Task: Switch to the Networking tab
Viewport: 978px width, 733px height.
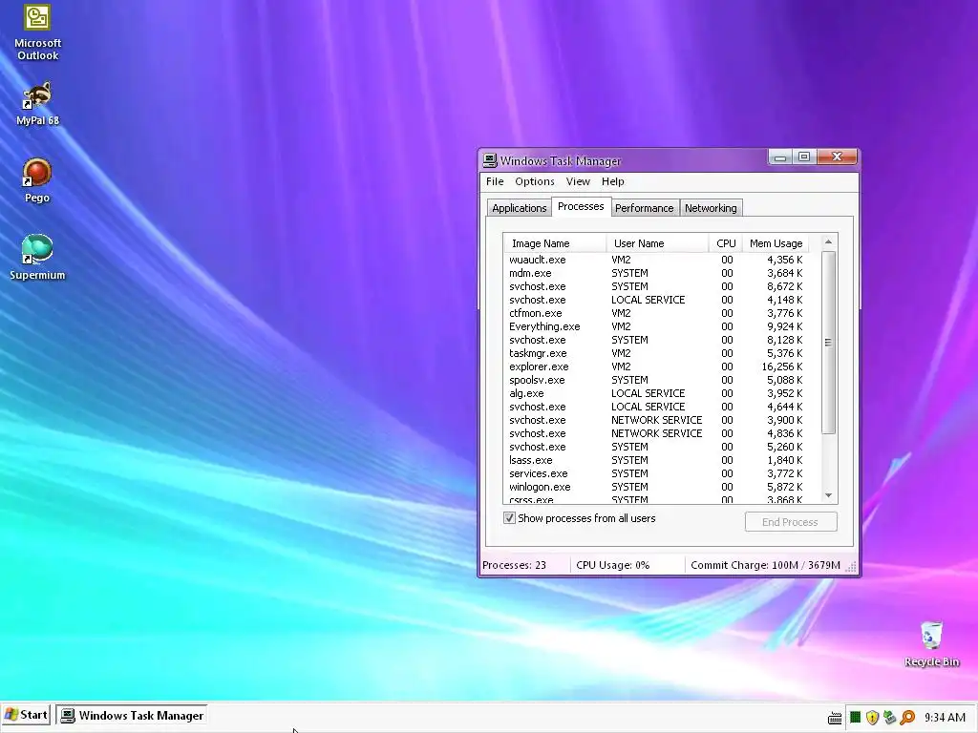Action: (711, 208)
